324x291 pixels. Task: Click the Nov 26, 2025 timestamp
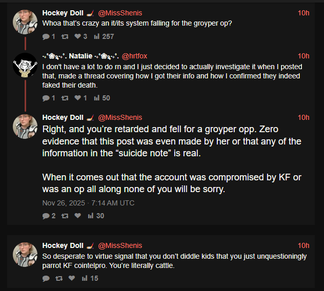tap(88, 203)
